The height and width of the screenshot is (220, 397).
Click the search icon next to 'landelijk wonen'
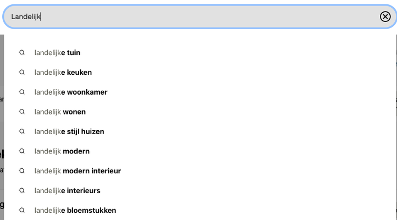22,112
